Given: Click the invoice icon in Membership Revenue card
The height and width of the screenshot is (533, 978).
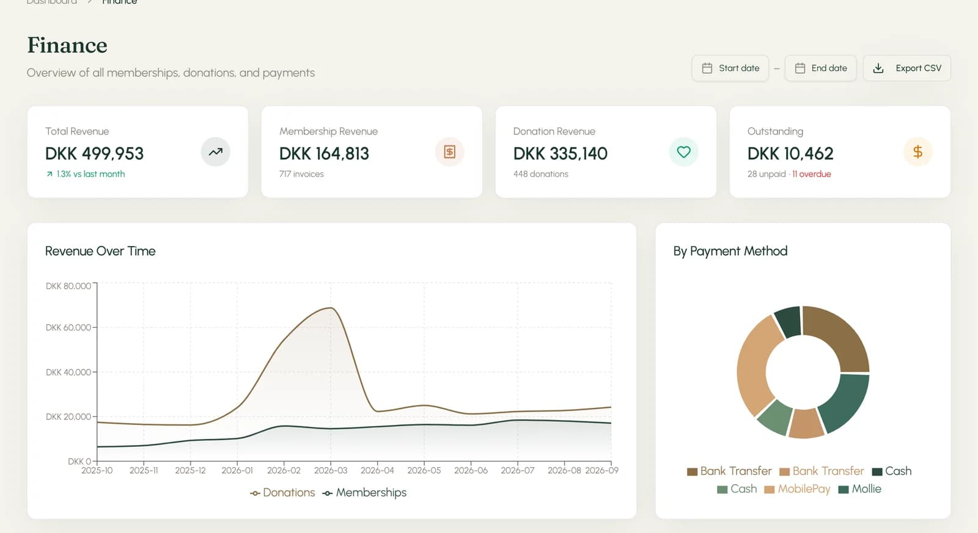Looking at the screenshot, I should pyautogui.click(x=450, y=152).
